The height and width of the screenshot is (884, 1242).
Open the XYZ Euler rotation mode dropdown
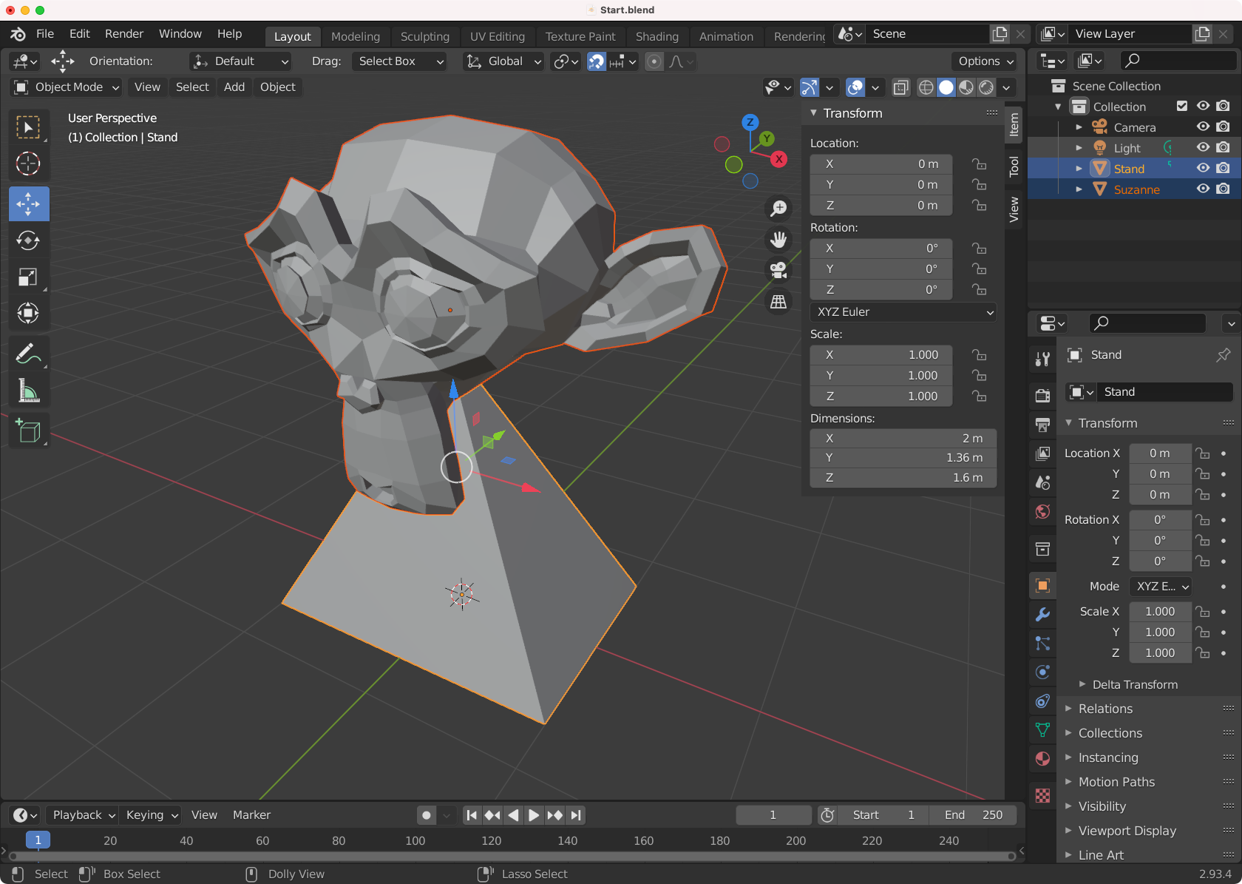903,312
